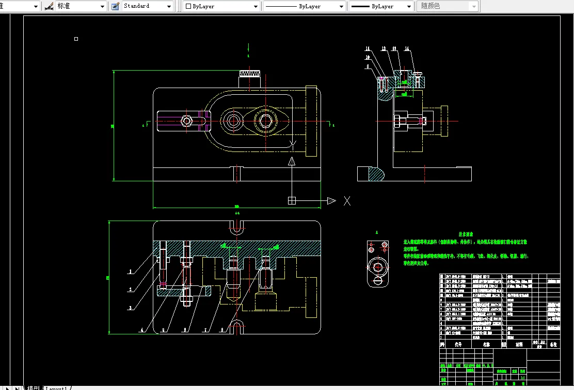The image size is (574, 390).
Task: Click the UCS X-axis arrowhead
Action: [331, 200]
